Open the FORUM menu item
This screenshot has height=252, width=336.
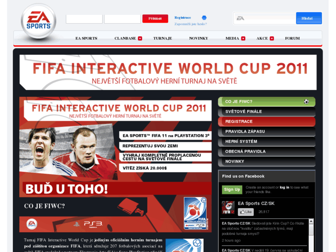[x=292, y=38]
